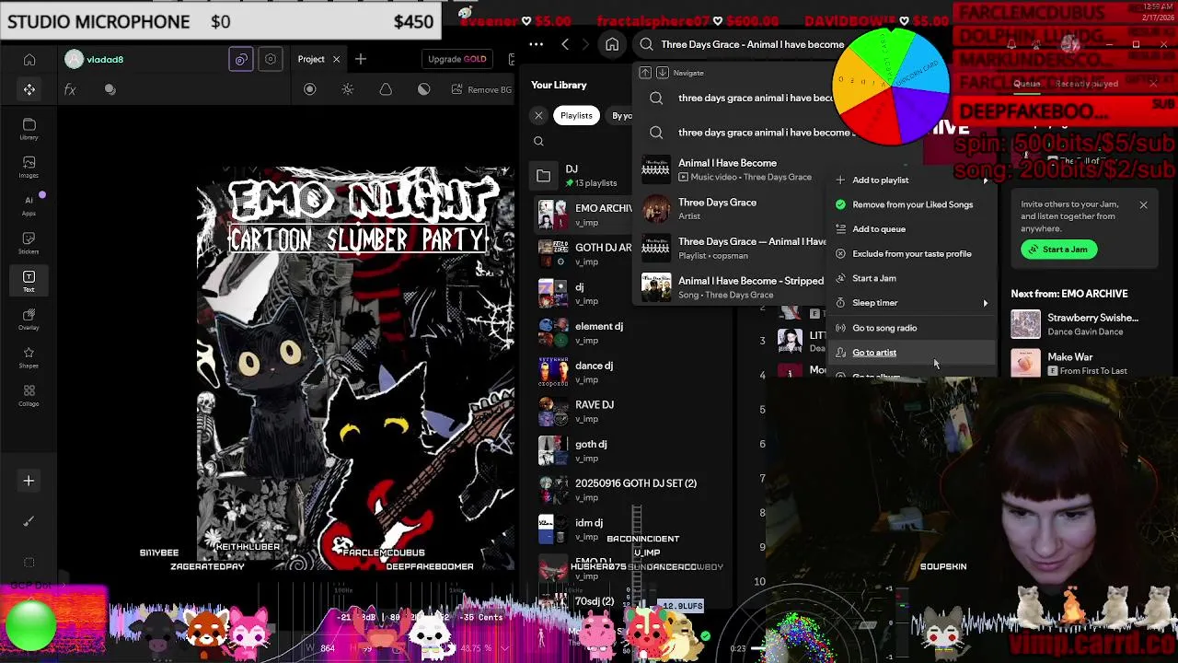Select Strawberry Swisher queue track

pyautogui.click(x=1082, y=324)
